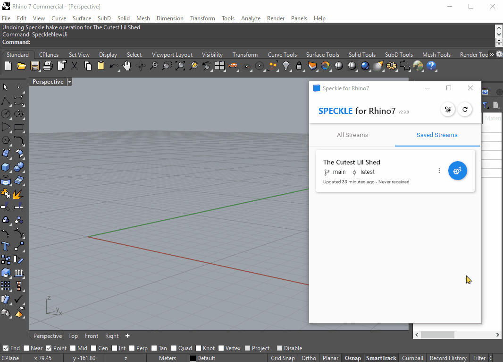This screenshot has height=362, width=503.
Task: Enable the Cen osnap checkbox
Action: (94, 348)
